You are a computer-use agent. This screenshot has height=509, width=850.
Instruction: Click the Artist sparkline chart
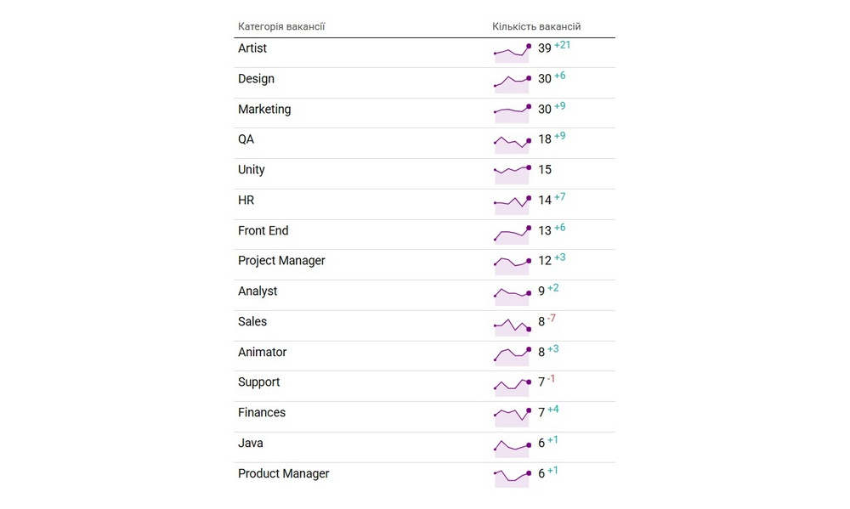click(513, 54)
